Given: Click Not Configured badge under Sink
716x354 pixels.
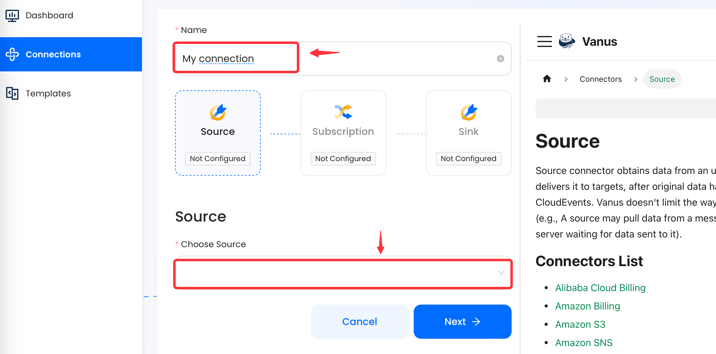Looking at the screenshot, I should 468,158.
